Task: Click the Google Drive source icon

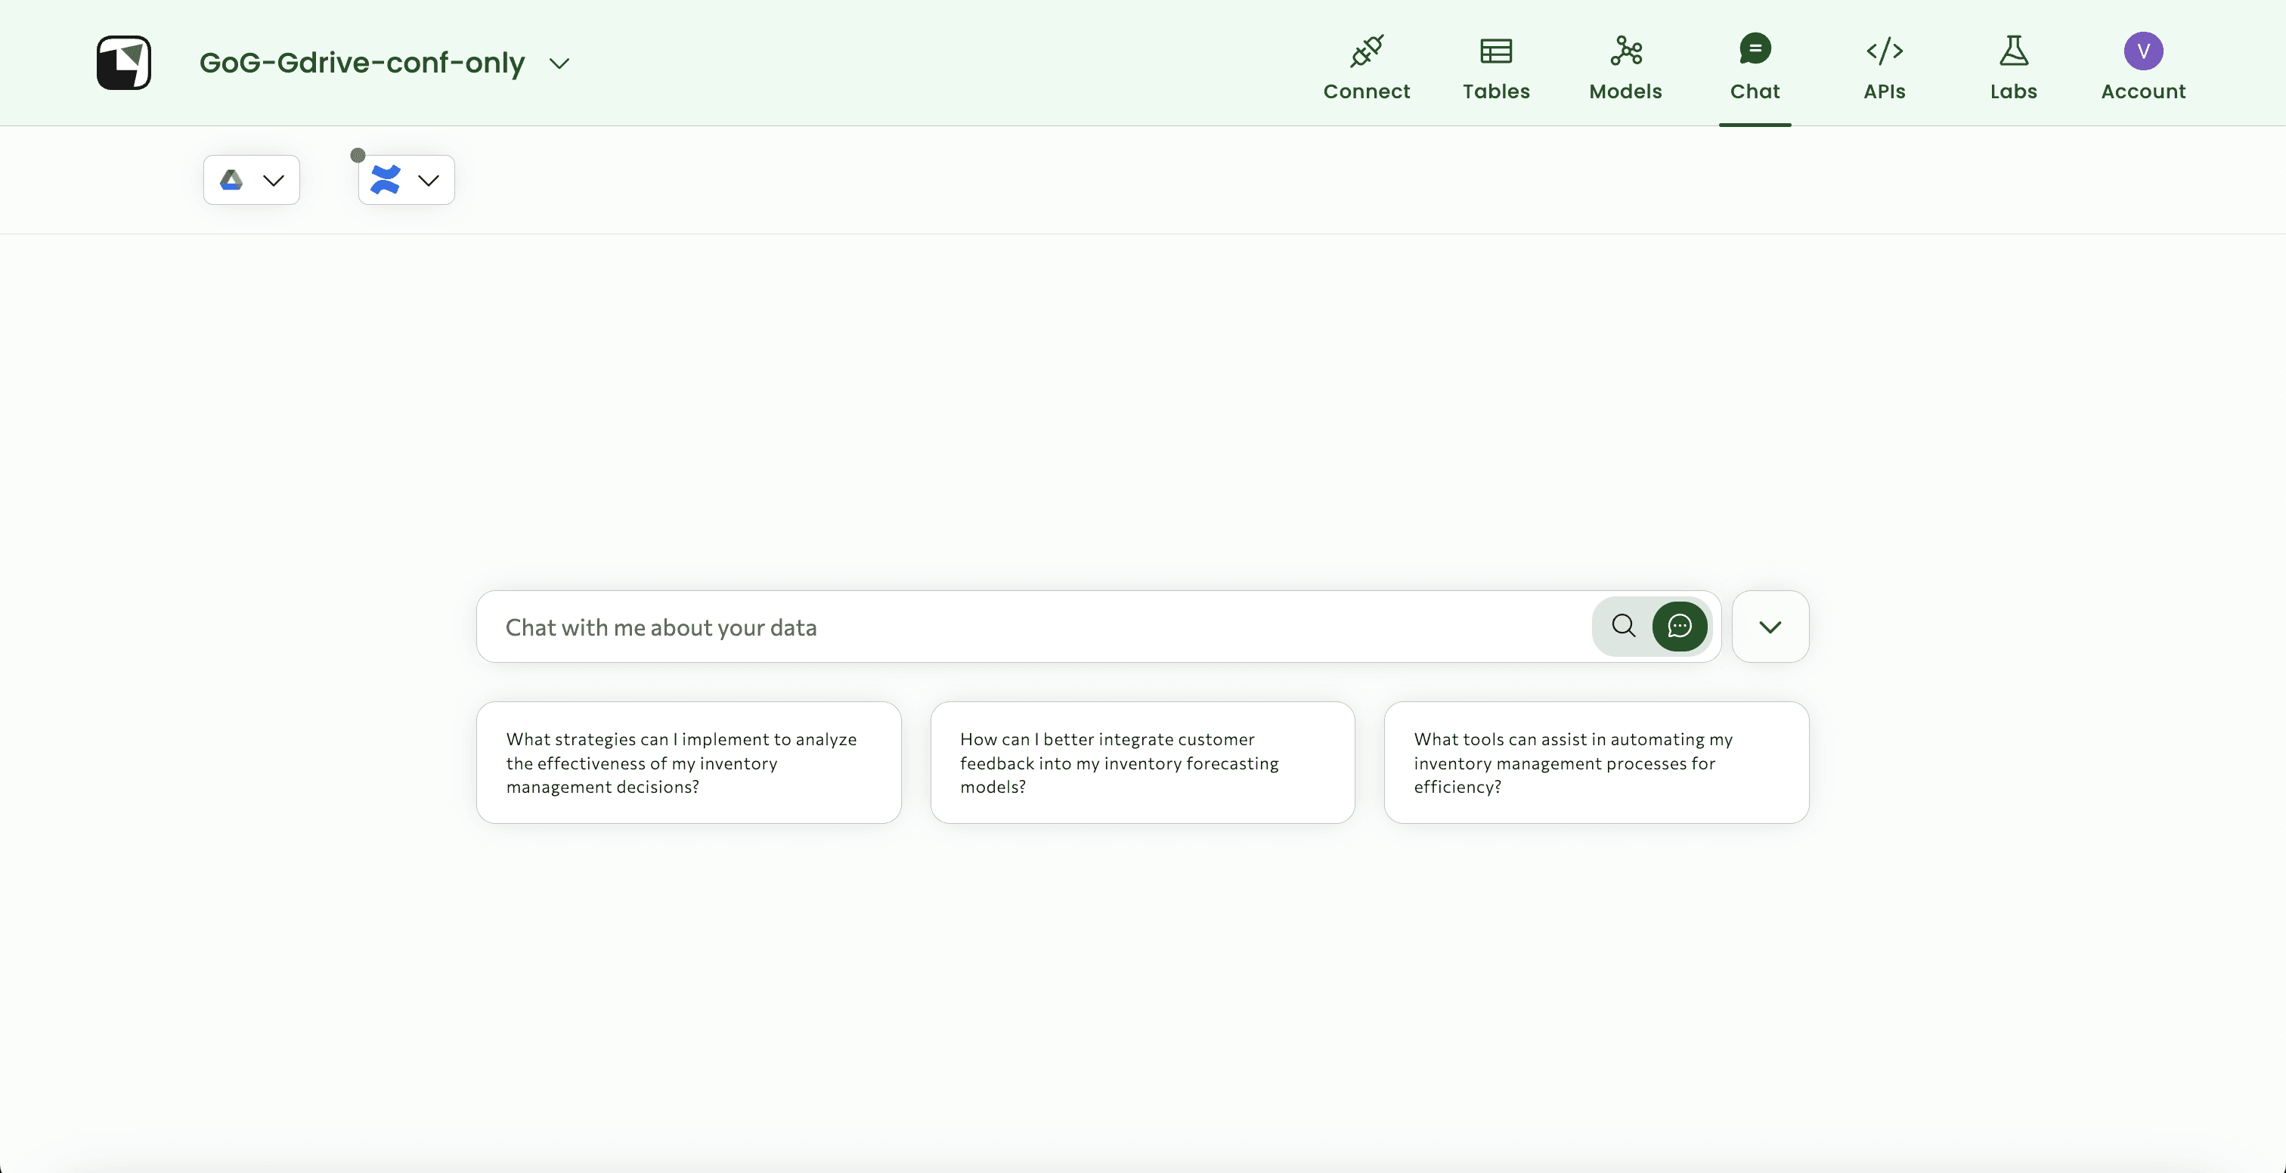Action: (x=231, y=180)
